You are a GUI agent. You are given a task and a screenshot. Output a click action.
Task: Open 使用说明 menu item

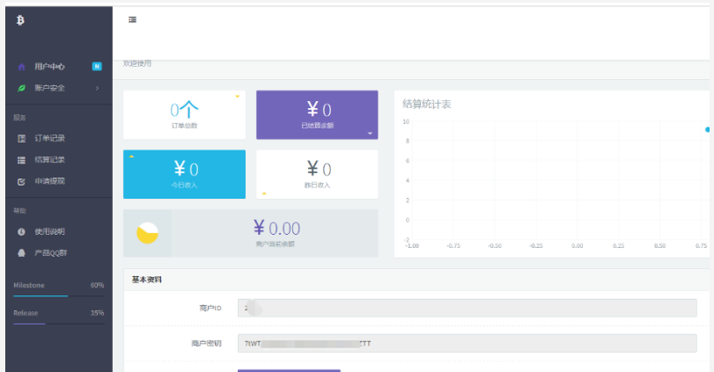point(59,231)
